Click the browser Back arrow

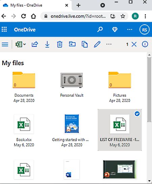pos(4,16)
